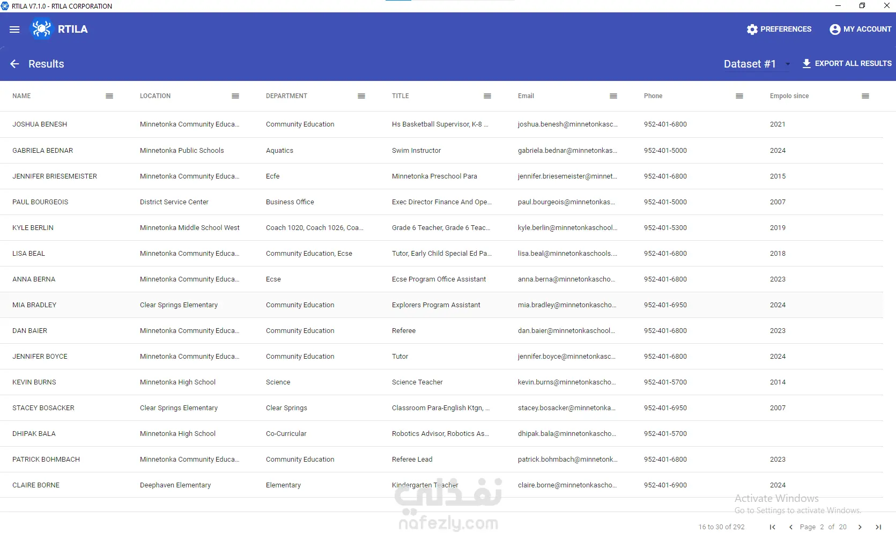
Task: Select the PATRICK BOHMBACH name cell
Action: click(x=46, y=460)
